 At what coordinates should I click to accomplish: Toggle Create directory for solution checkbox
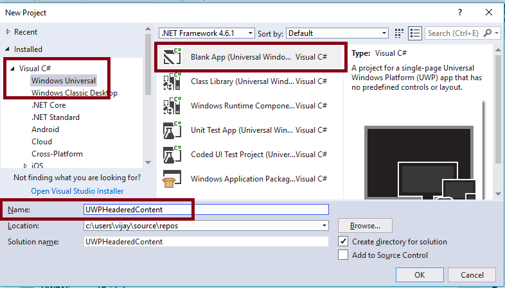pyautogui.click(x=343, y=241)
